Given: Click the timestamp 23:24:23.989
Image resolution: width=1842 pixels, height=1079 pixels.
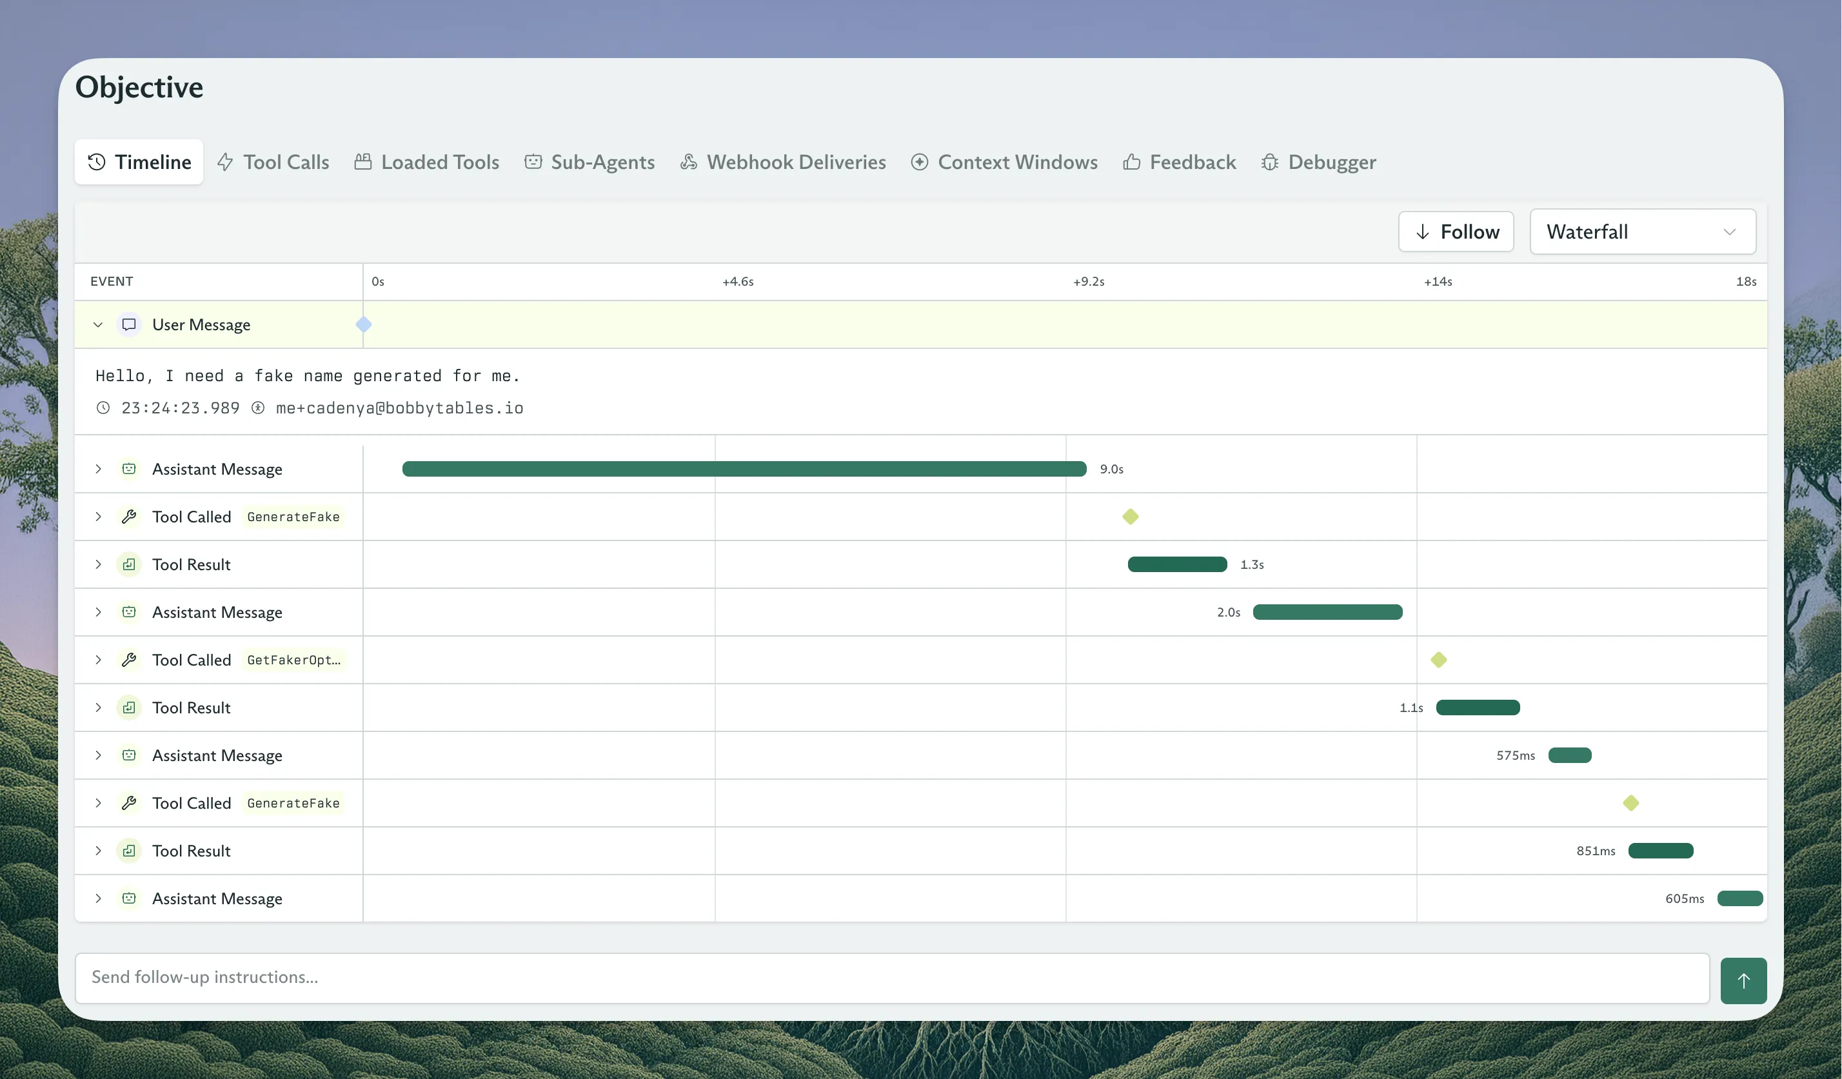Looking at the screenshot, I should pos(181,408).
